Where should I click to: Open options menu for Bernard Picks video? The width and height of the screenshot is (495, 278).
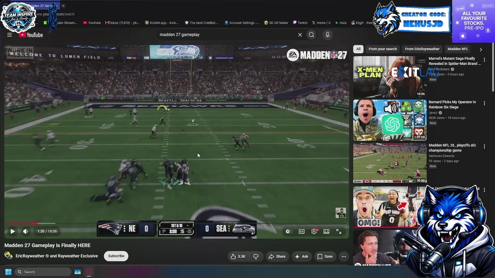484,103
